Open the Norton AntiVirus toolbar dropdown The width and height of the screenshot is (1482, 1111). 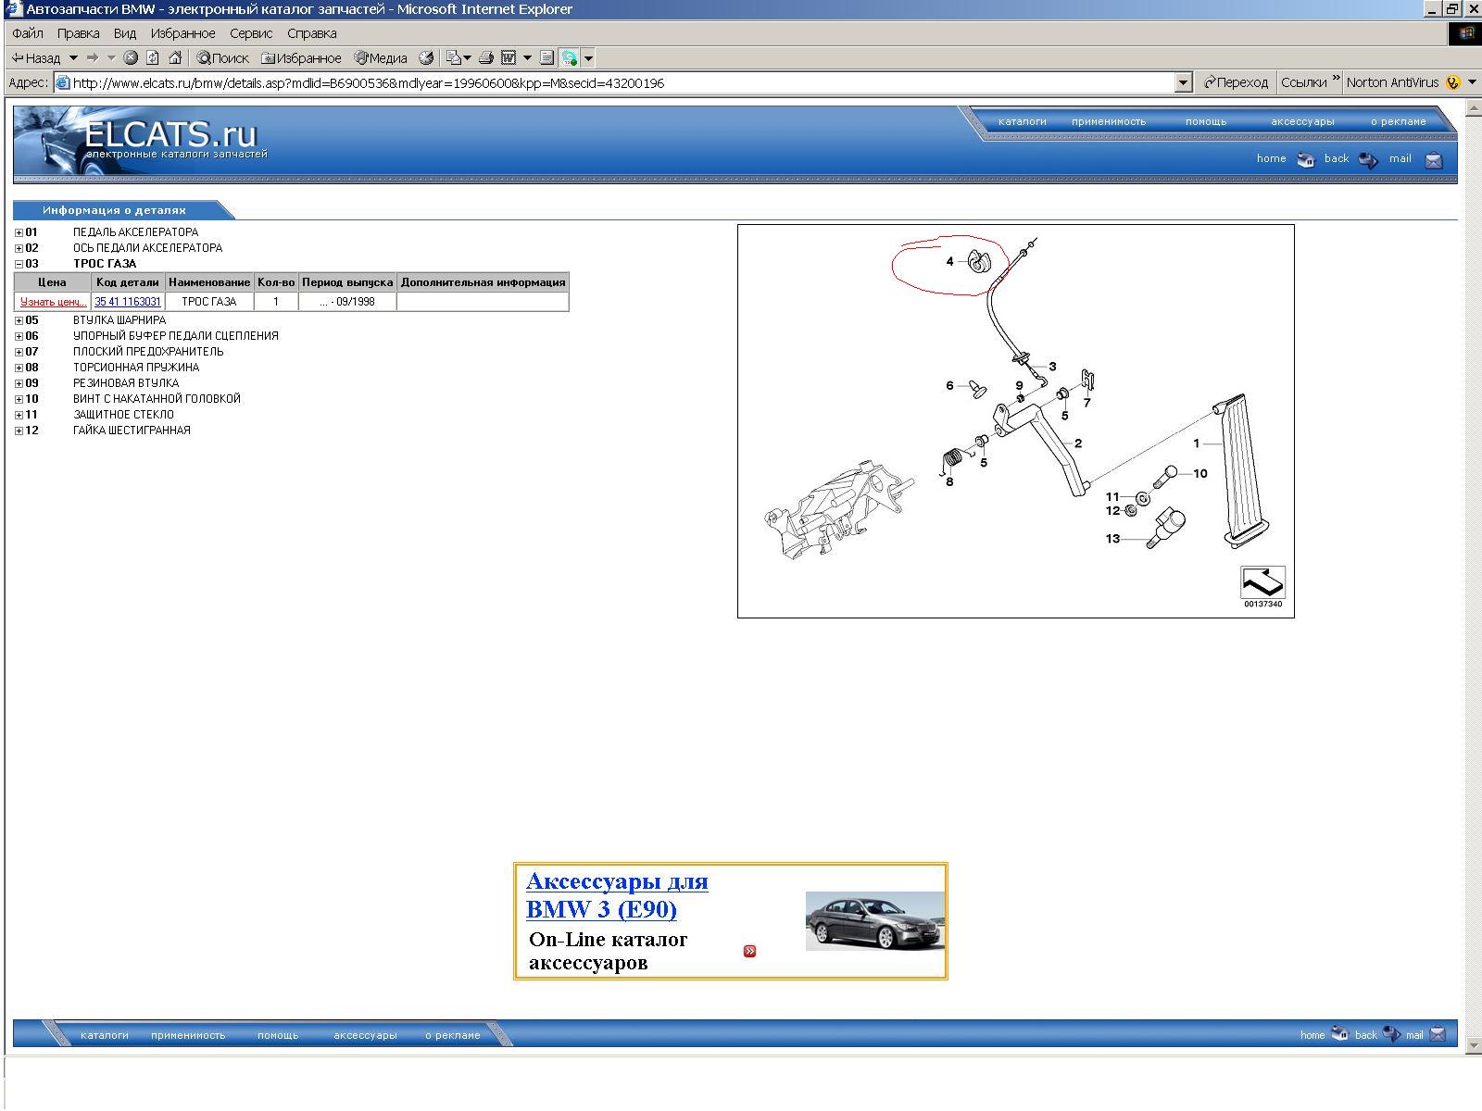[1472, 82]
